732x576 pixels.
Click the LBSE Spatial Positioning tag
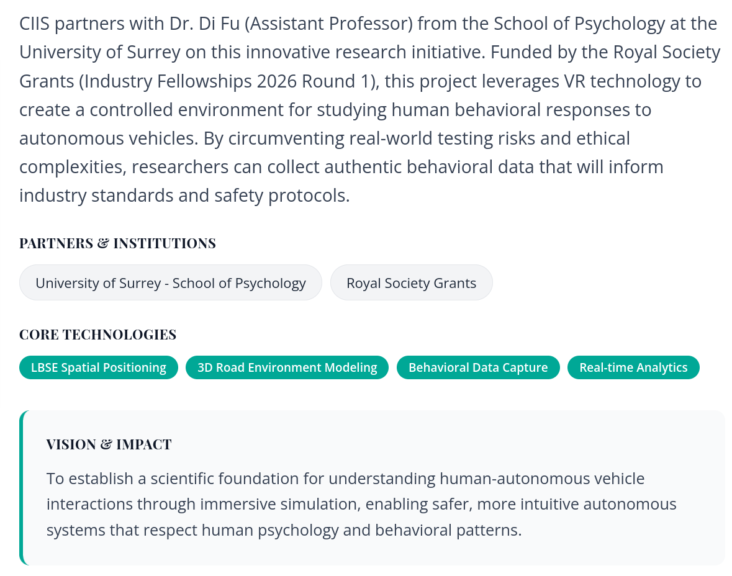click(x=99, y=367)
